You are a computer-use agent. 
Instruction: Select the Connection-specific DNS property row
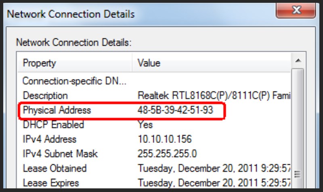click(74, 81)
